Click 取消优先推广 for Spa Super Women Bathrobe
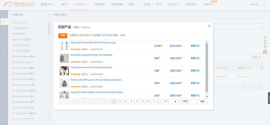This screenshot has width=270, height=125. (x=176, y=46)
